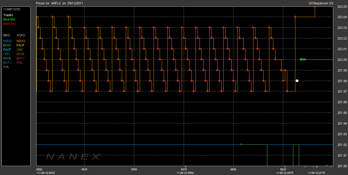Click the 9575 sequence axis label
Screen dimensions: 348x175
click(184, 169)
